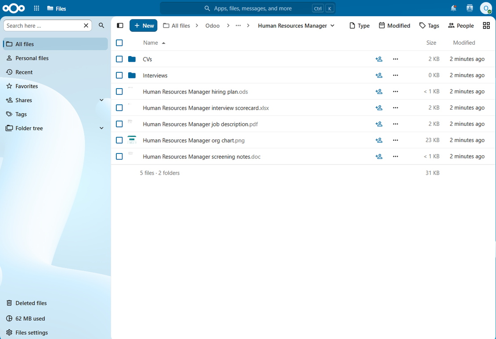Switch to grid view icon

[x=486, y=25]
